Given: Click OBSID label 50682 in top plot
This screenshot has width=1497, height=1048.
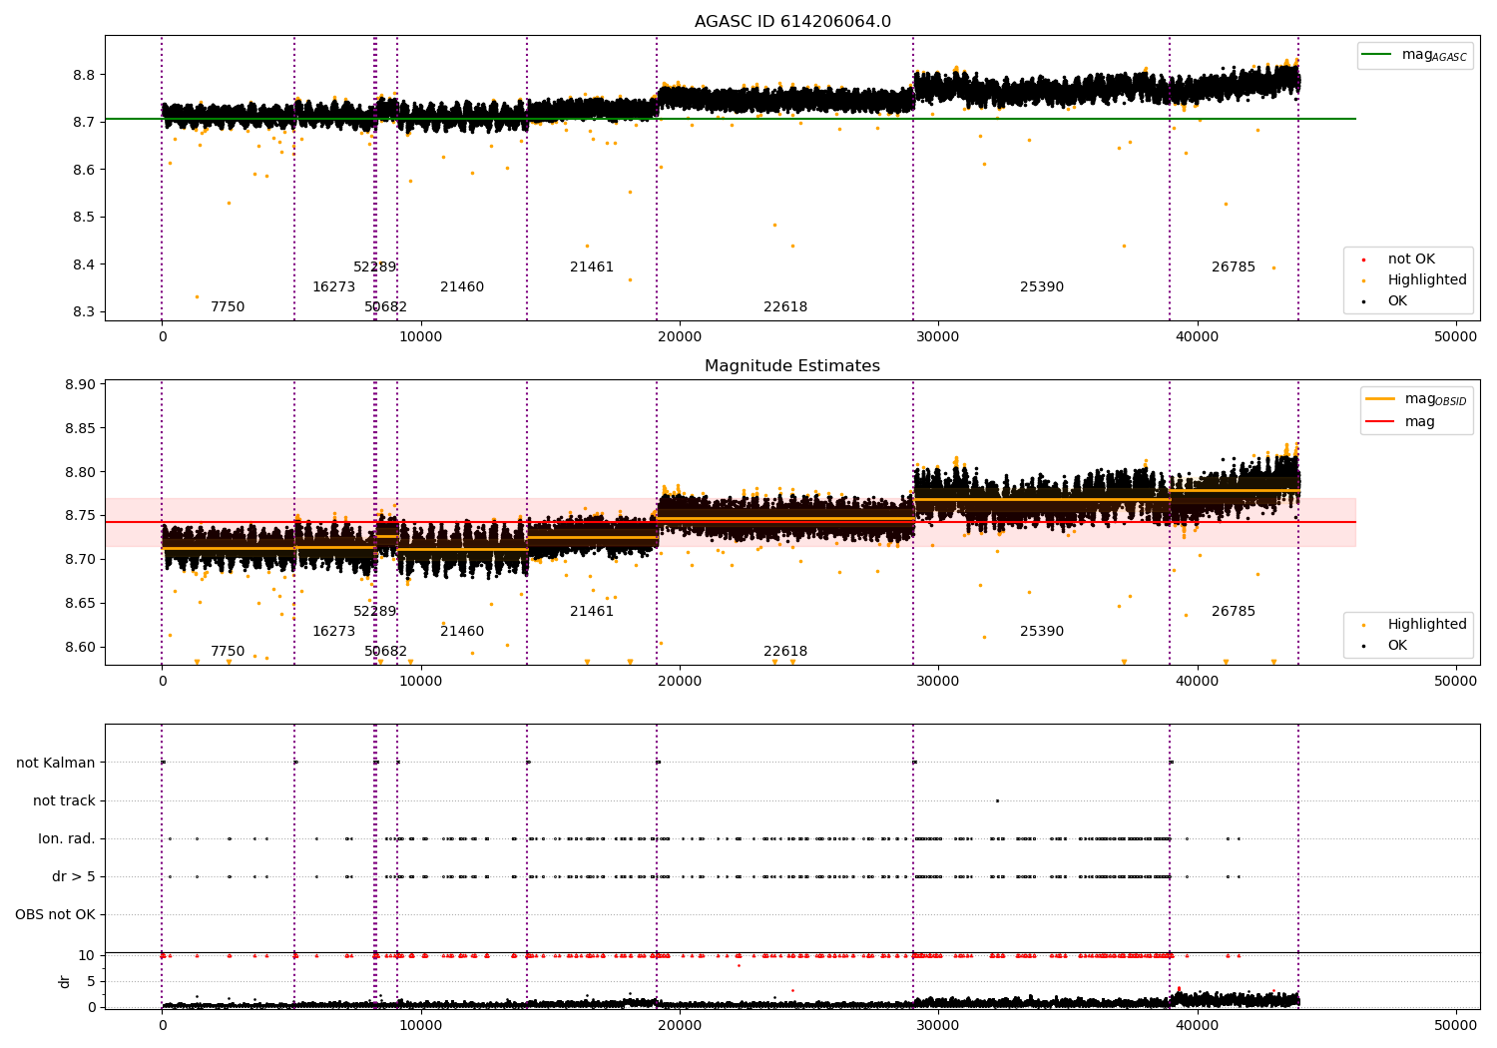Looking at the screenshot, I should (385, 307).
